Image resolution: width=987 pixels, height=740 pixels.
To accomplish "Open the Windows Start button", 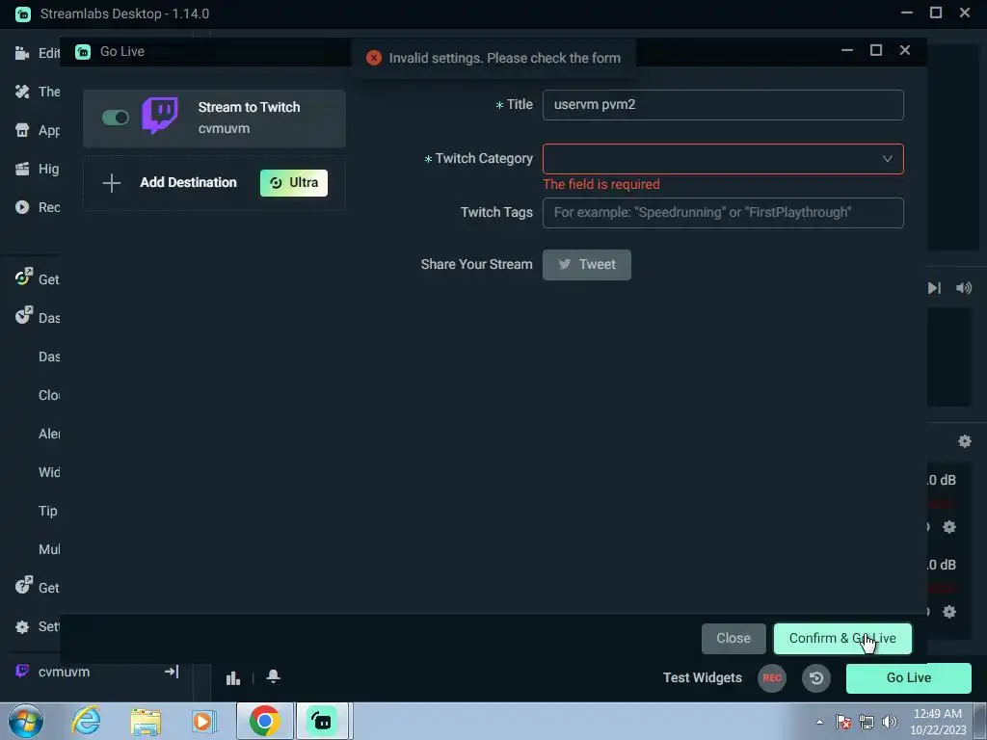I will coord(26,721).
